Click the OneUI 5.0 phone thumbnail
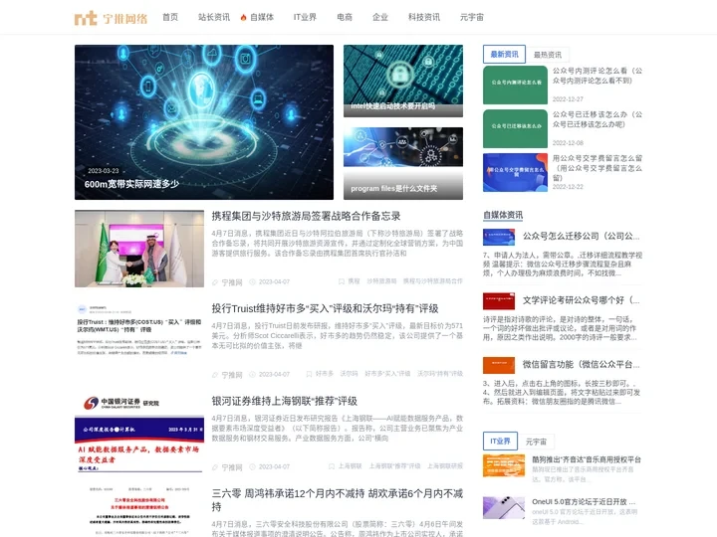This screenshot has height=537, width=717. (x=504, y=508)
